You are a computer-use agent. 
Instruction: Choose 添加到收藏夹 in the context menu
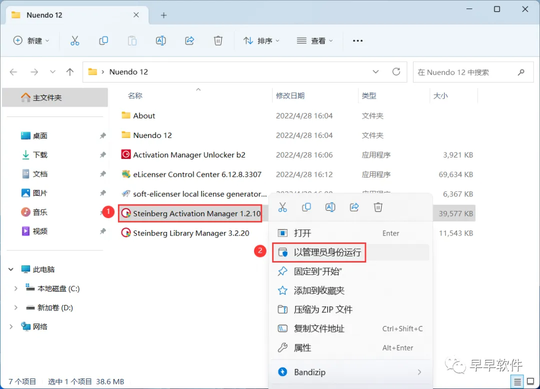click(x=350, y=290)
